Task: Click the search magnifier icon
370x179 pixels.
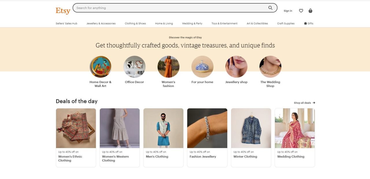Action: coord(270,8)
